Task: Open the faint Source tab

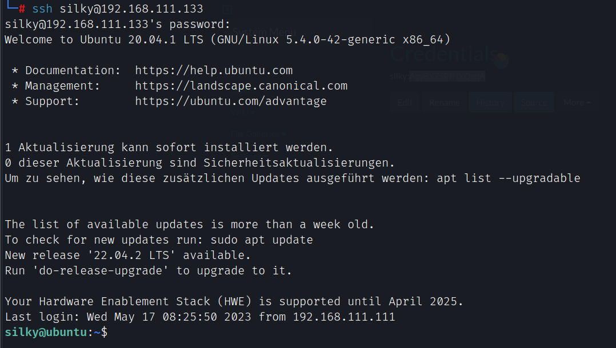Action: coord(534,103)
